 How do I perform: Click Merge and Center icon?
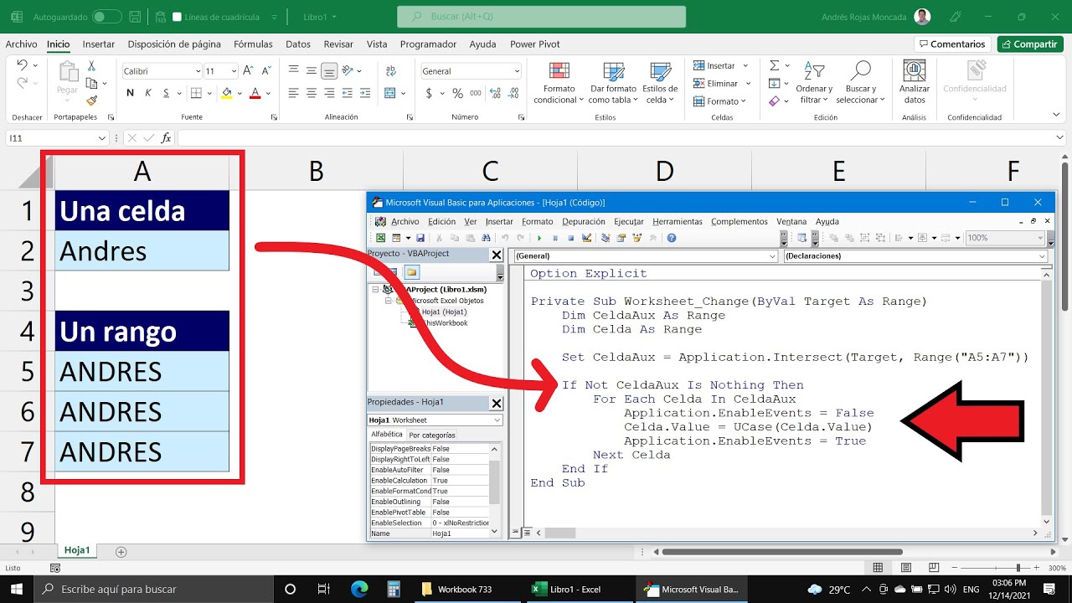(x=388, y=93)
